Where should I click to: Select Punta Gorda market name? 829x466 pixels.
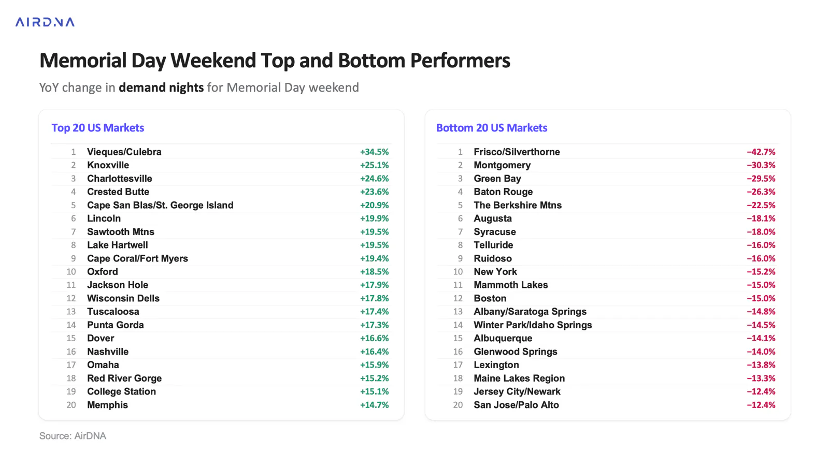[116, 325]
